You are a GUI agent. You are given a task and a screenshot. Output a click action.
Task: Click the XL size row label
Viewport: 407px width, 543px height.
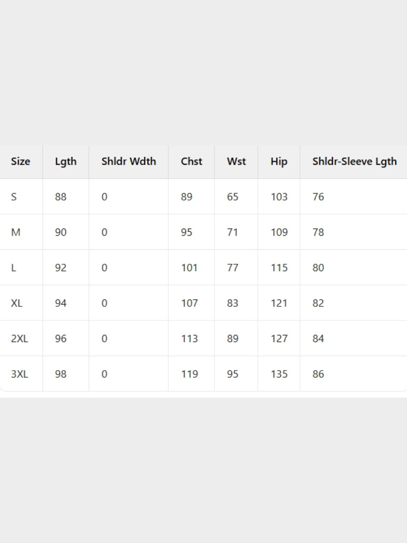(x=17, y=303)
